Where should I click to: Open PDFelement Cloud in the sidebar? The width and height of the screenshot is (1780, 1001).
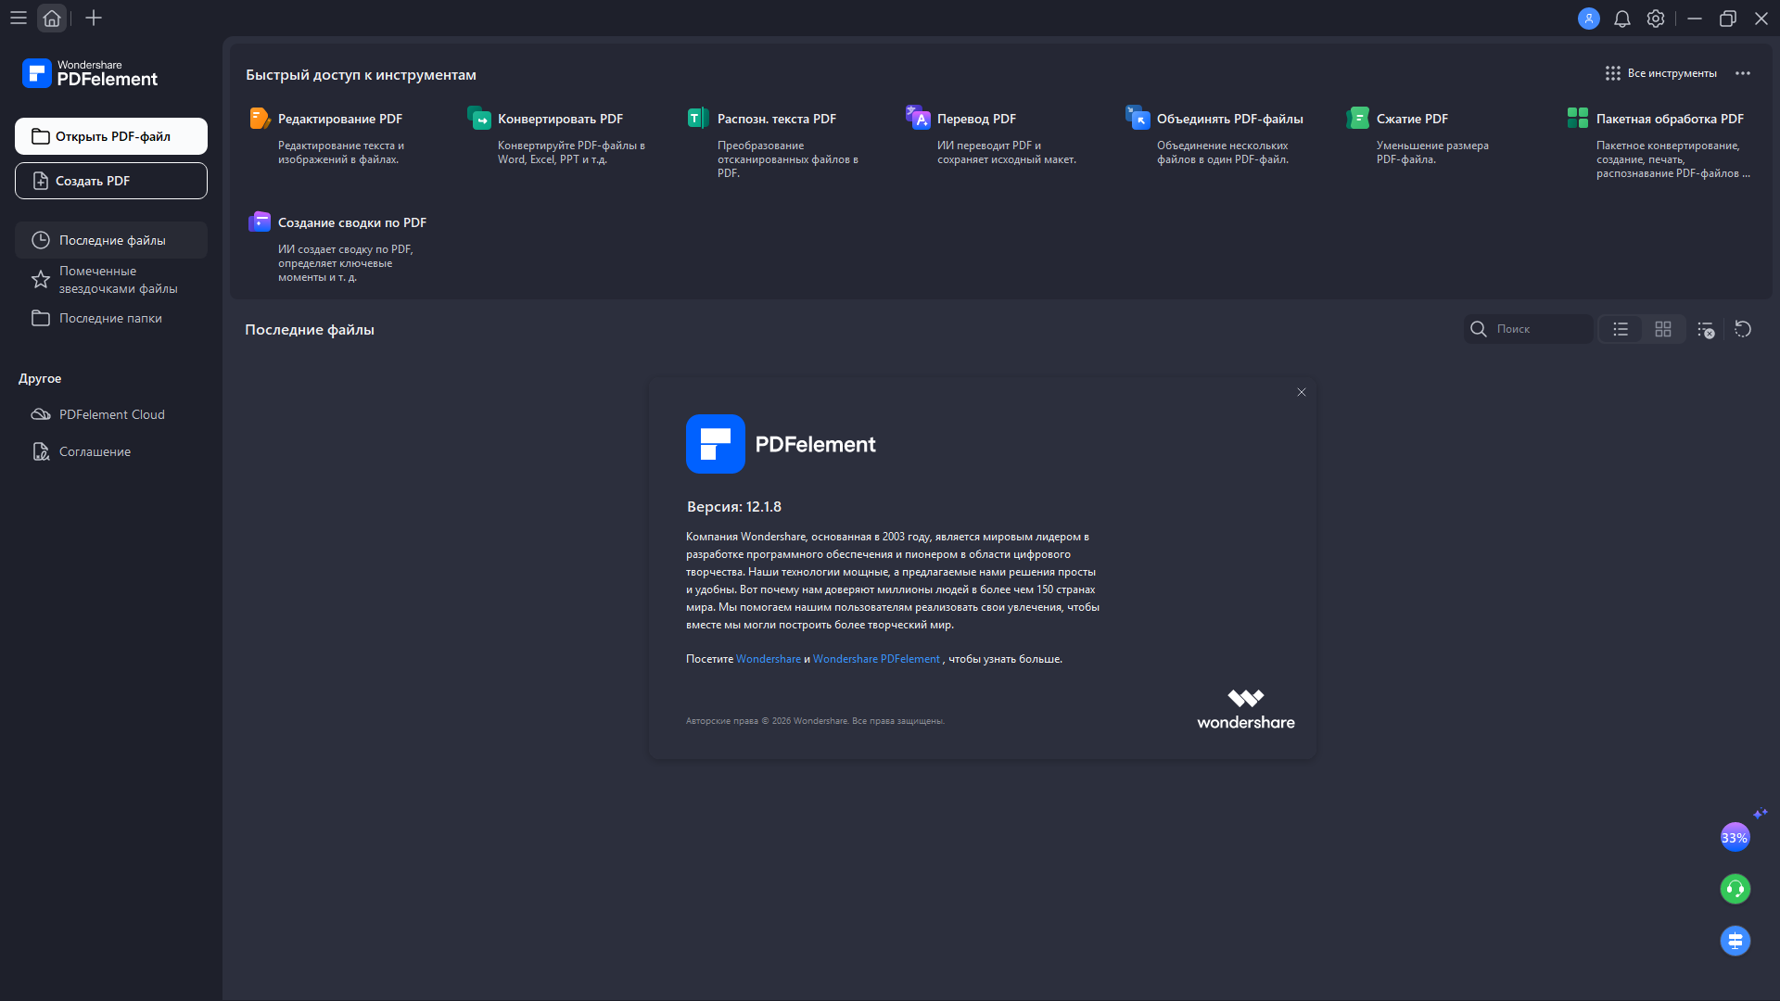(x=111, y=414)
